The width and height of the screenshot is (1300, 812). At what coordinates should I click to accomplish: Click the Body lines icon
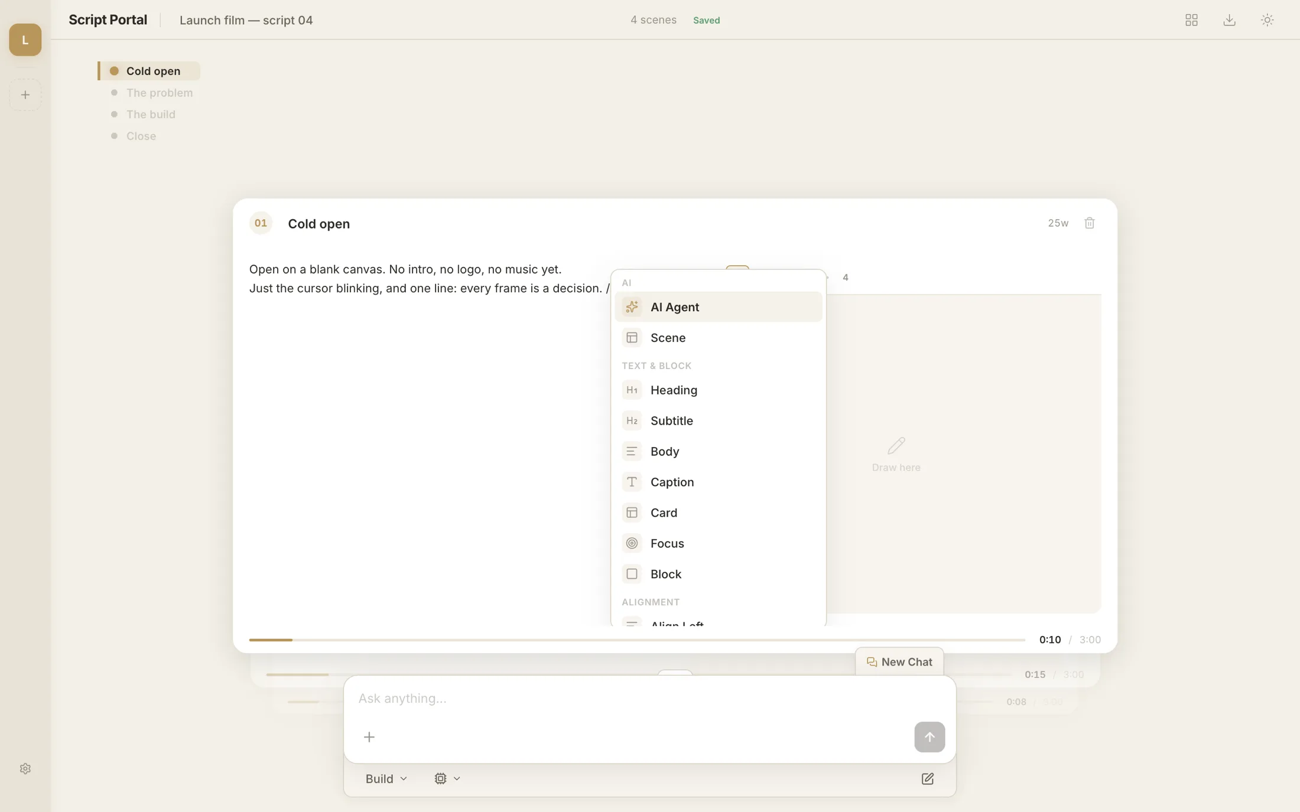point(632,451)
